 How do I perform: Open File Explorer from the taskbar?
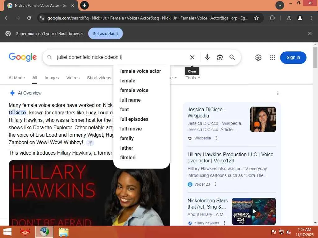[x=63, y=232]
